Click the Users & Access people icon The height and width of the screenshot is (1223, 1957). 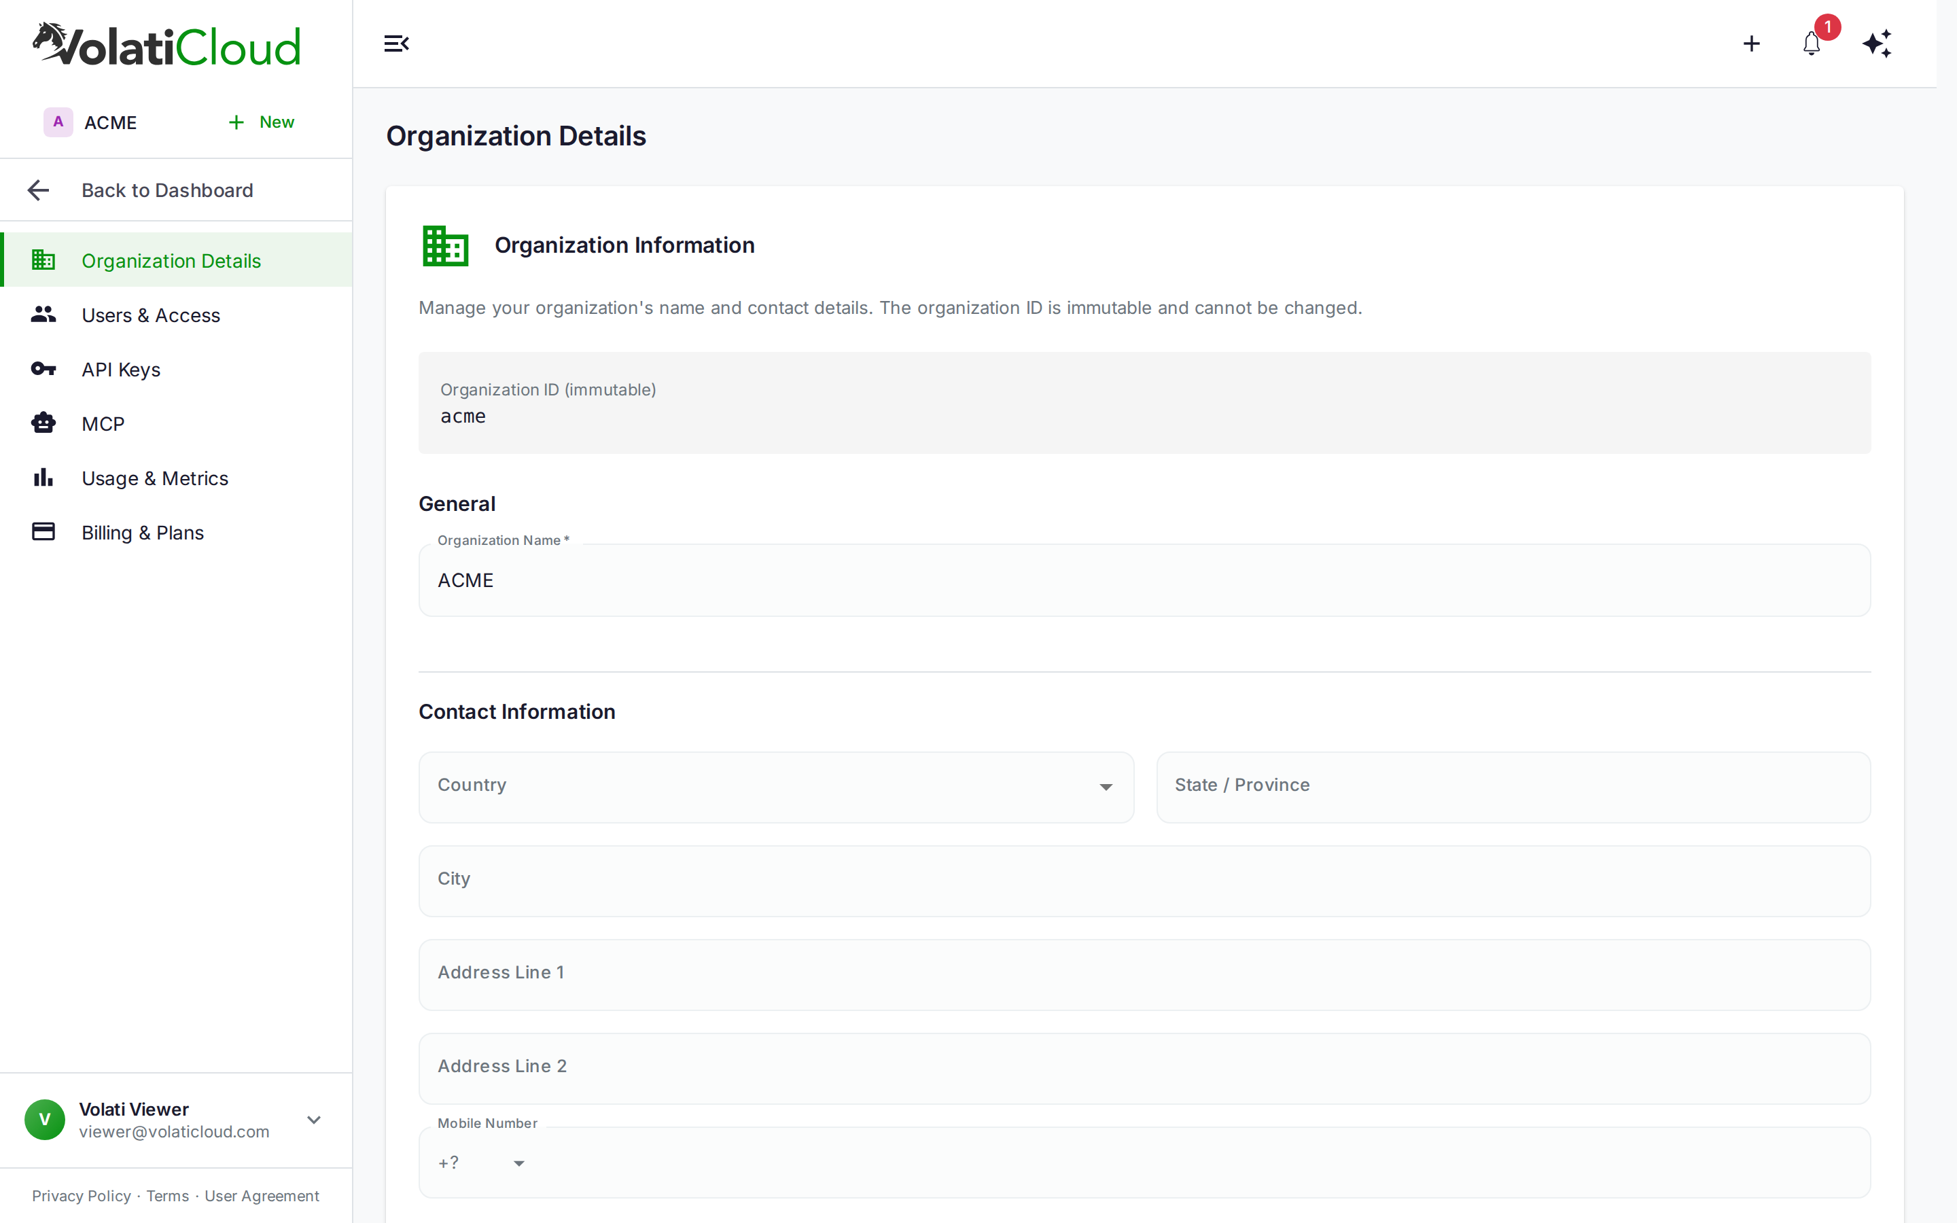click(43, 315)
